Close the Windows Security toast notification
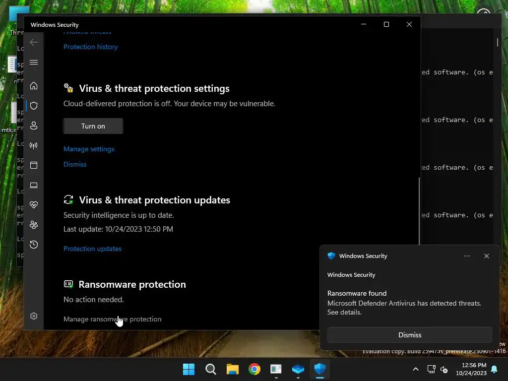The image size is (508, 381). [x=486, y=256]
